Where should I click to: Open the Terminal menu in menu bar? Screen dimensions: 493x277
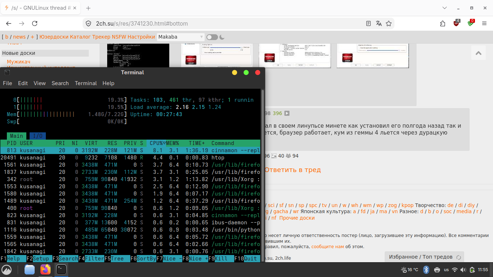coord(86,83)
